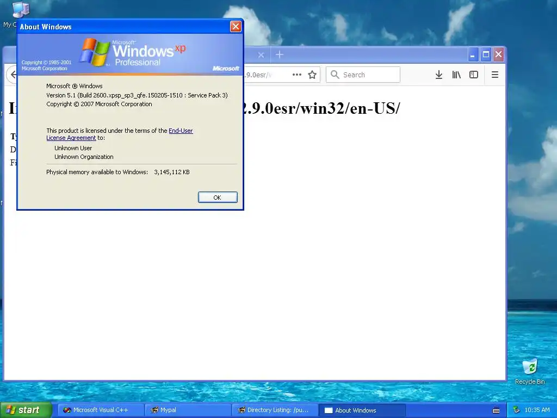Open the Recycle Bin desktop icon
The image size is (557, 418).
[530, 371]
